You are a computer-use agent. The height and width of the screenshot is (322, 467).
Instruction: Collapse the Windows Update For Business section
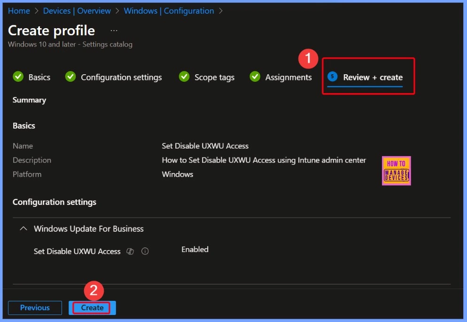tap(23, 229)
